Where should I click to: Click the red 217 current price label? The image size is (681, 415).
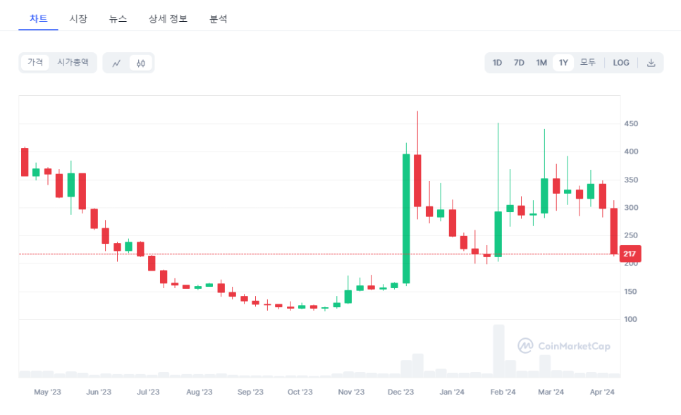630,254
